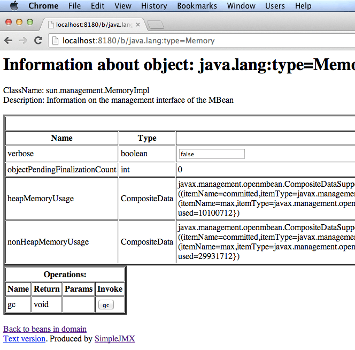Click the red close window button

coord(9,22)
